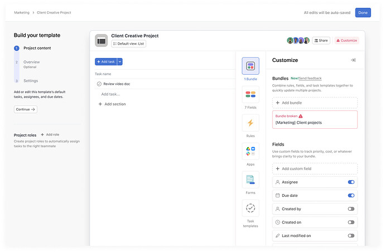Image resolution: width=385 pixels, height=252 pixels.
Task: Click the Add custom field box
Action: point(315,169)
